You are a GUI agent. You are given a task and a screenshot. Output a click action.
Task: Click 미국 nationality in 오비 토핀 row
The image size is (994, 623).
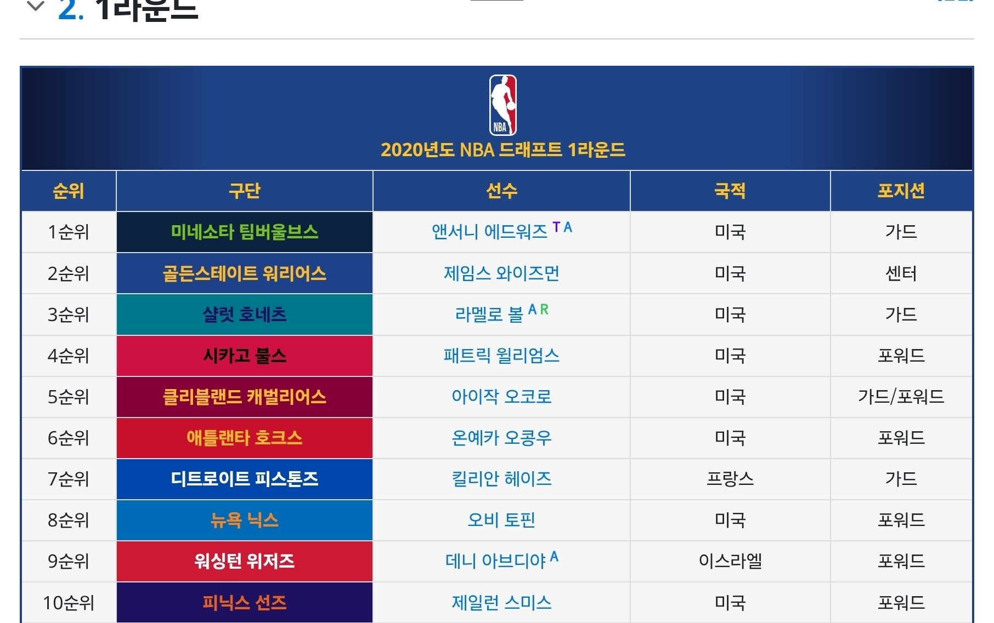click(730, 520)
